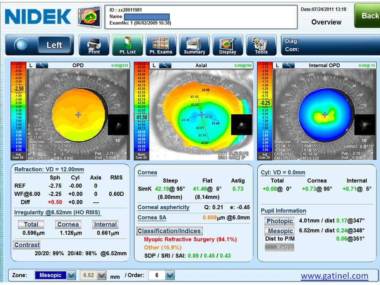Select the Total irregularity button
Image resolution: width=380 pixels, height=285 pixels.
[31, 224]
